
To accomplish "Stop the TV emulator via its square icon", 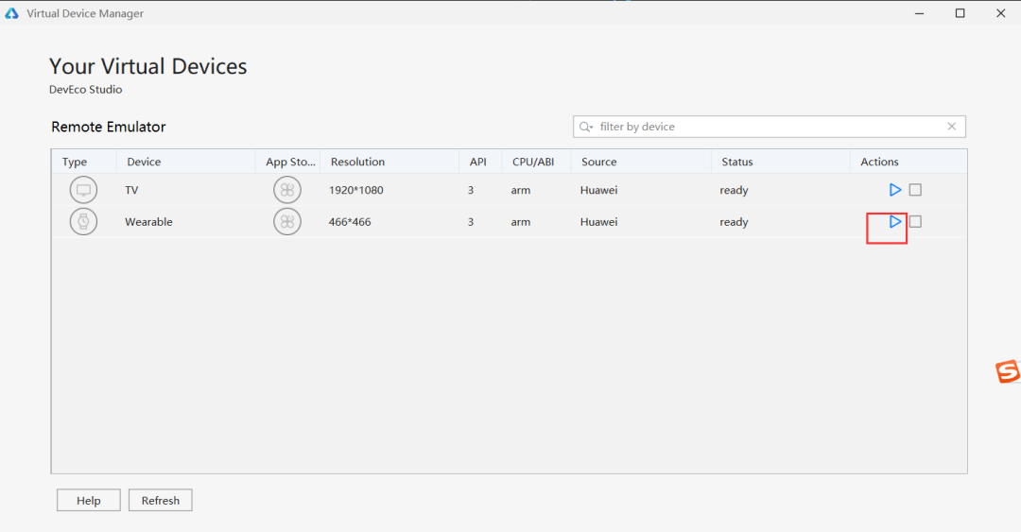I will pos(915,190).
